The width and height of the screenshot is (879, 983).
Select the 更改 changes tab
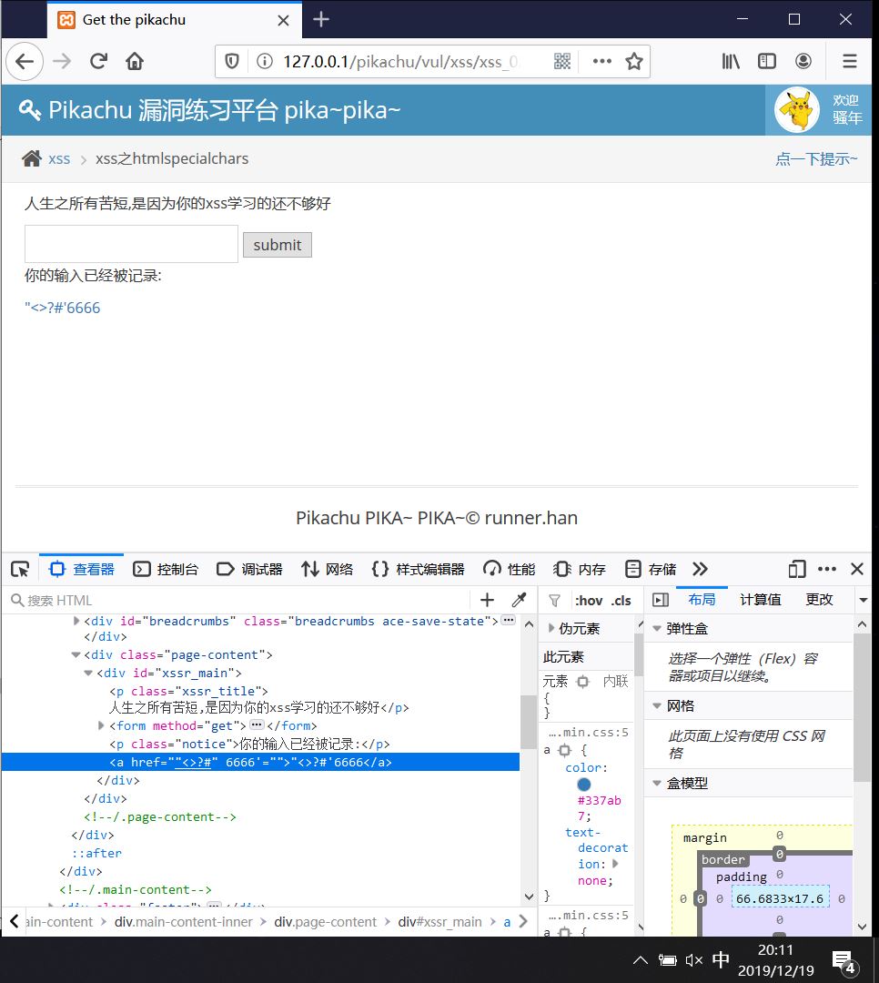pos(820,600)
